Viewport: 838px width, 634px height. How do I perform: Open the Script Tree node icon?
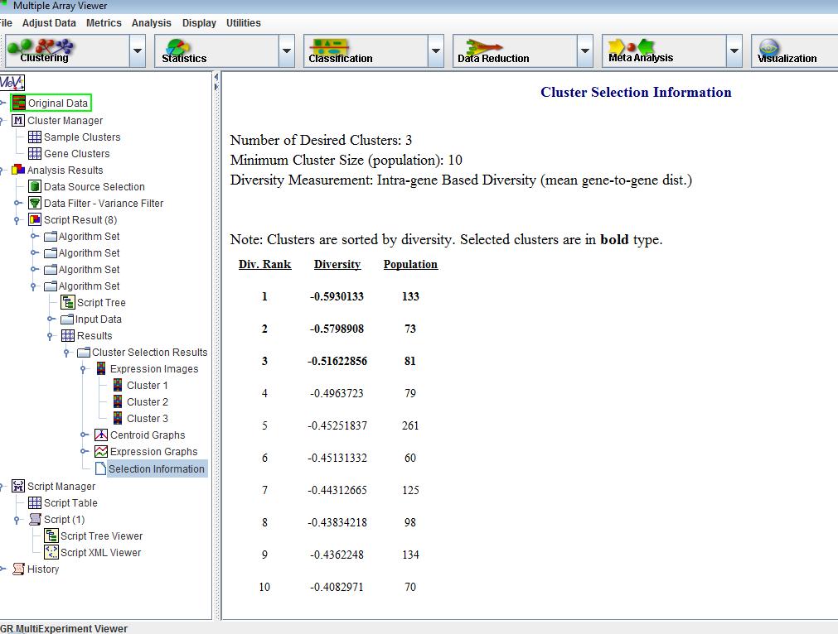pos(68,303)
